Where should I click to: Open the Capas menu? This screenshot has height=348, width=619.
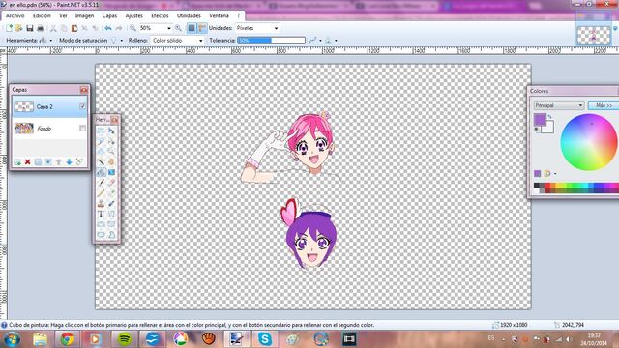coord(109,15)
